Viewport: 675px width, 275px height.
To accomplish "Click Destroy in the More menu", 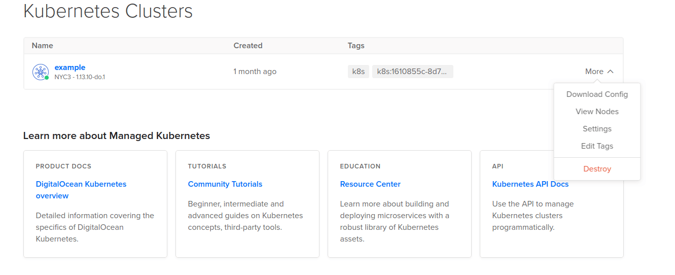I will tap(597, 169).
